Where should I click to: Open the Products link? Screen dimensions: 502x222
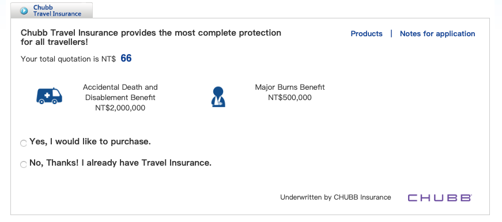[x=367, y=34]
